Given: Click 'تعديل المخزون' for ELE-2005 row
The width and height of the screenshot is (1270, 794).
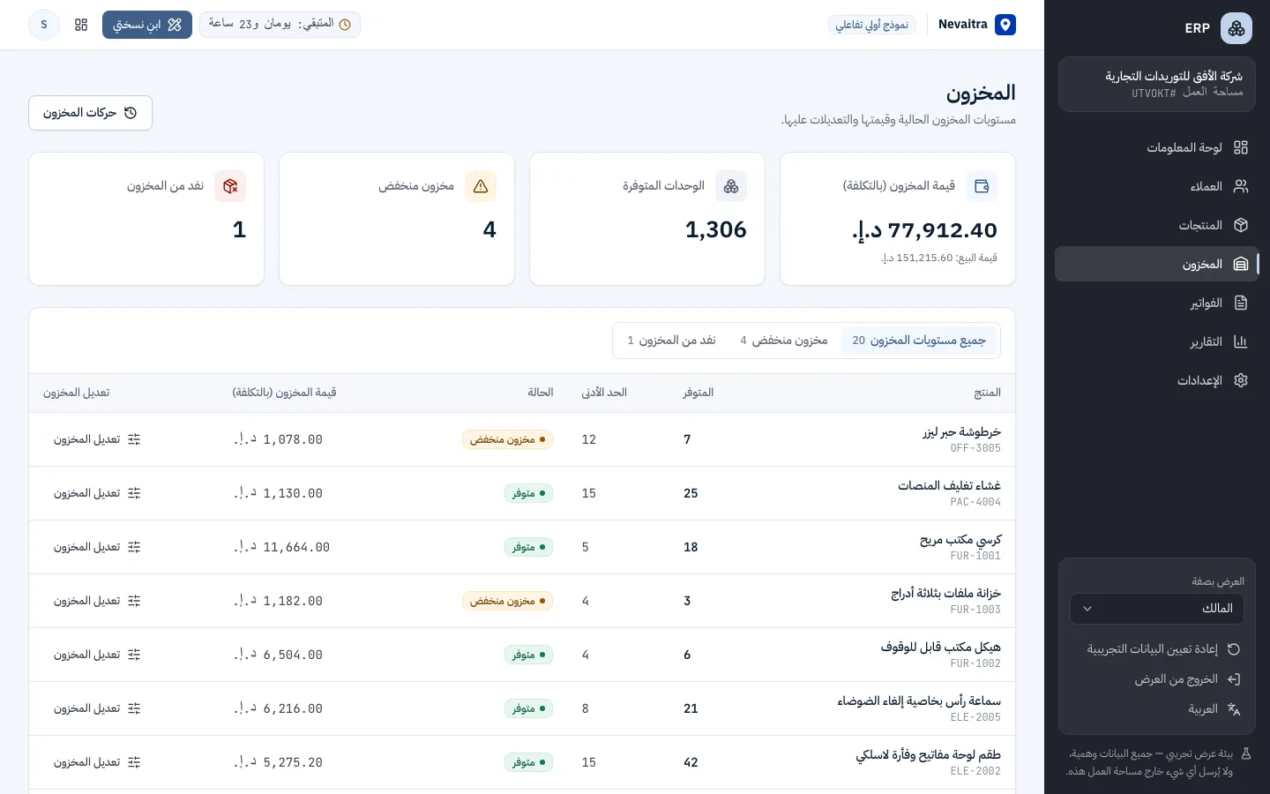Looking at the screenshot, I should 97,708.
